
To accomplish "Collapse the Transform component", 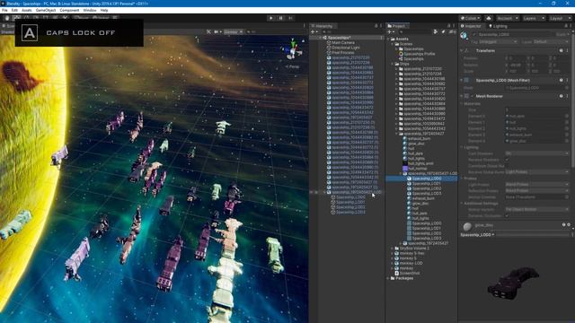I will pos(462,50).
